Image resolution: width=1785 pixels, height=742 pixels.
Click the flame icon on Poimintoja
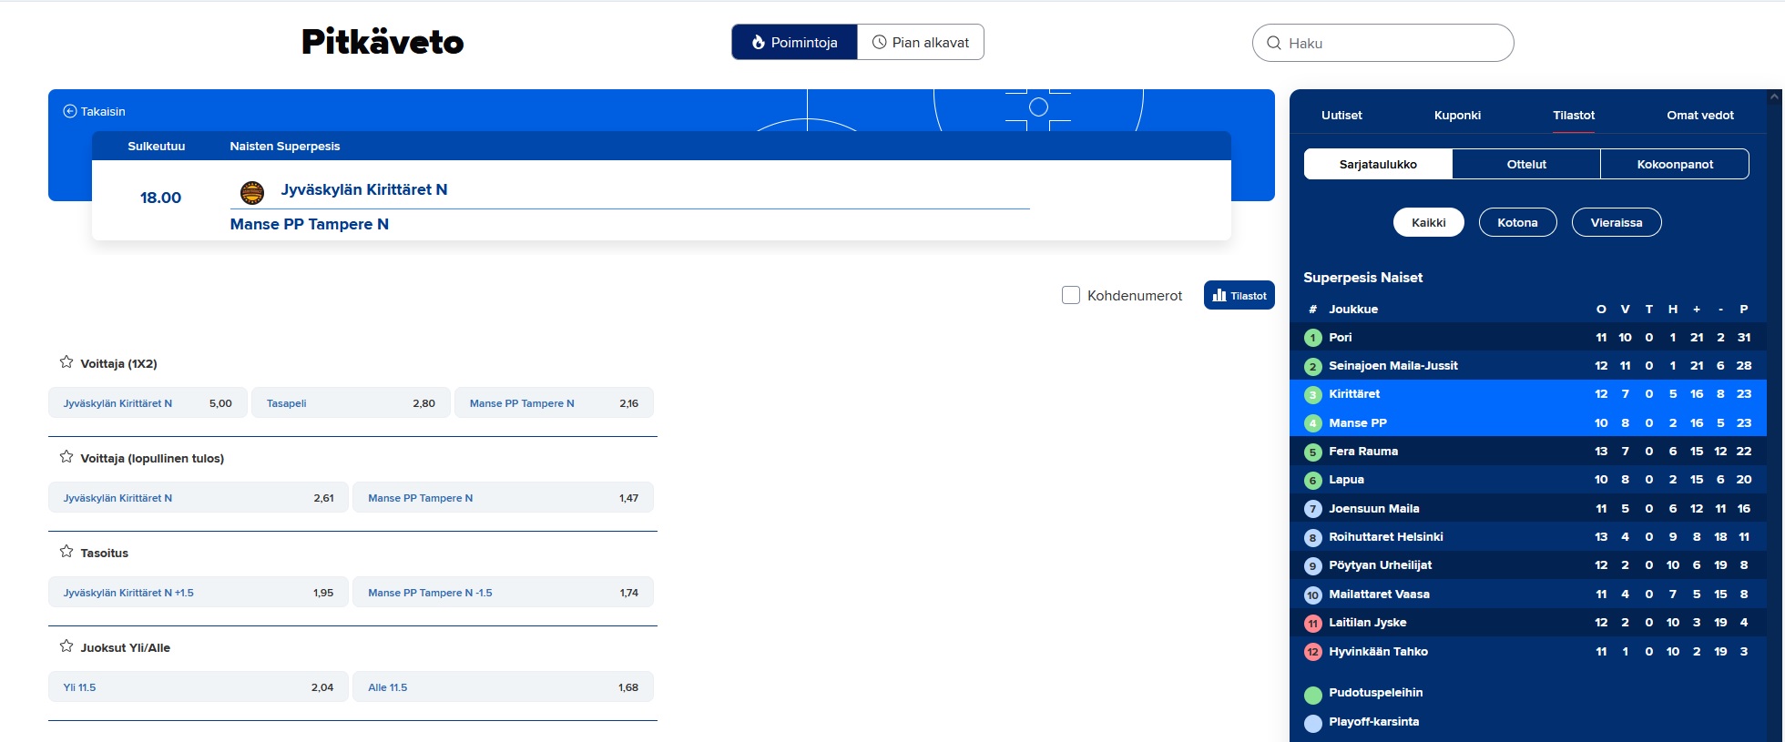[758, 42]
